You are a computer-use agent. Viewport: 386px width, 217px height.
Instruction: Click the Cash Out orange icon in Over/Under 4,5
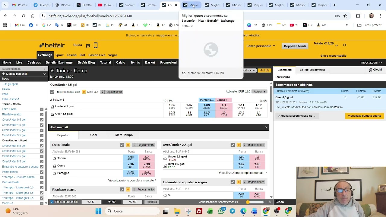[x=84, y=92]
